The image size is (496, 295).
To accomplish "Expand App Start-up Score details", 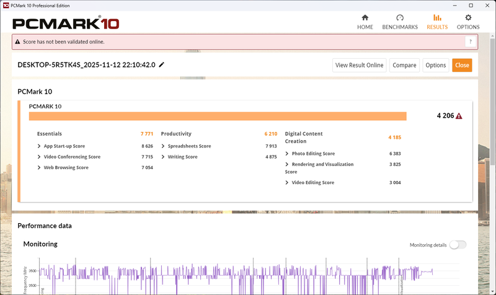I will point(39,146).
